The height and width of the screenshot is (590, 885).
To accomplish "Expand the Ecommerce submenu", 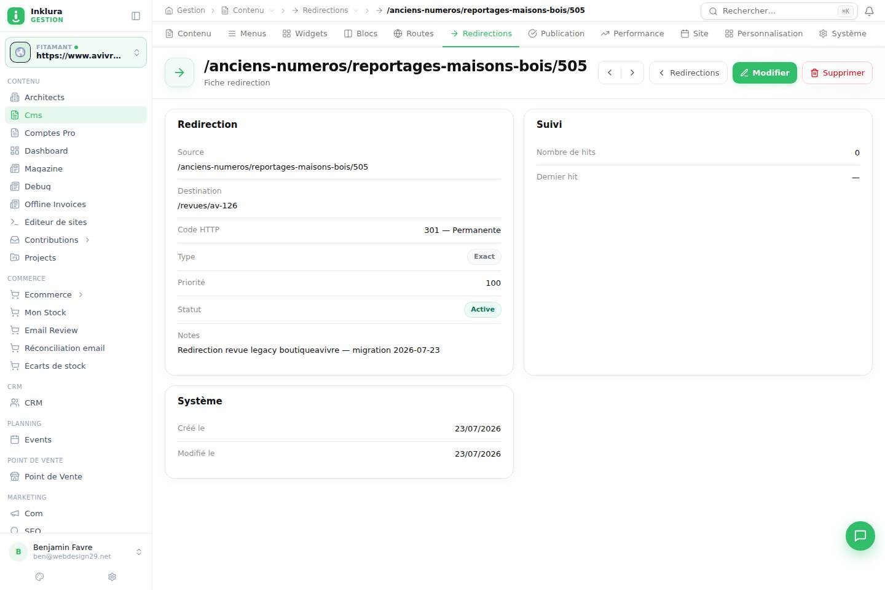I will pyautogui.click(x=81, y=294).
